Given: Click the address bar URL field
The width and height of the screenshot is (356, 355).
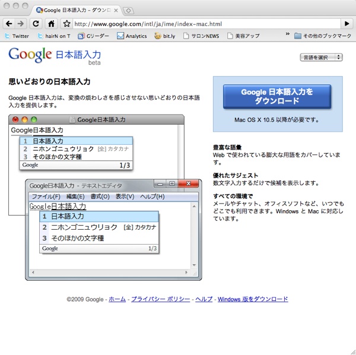Looking at the screenshot, I should 206,24.
